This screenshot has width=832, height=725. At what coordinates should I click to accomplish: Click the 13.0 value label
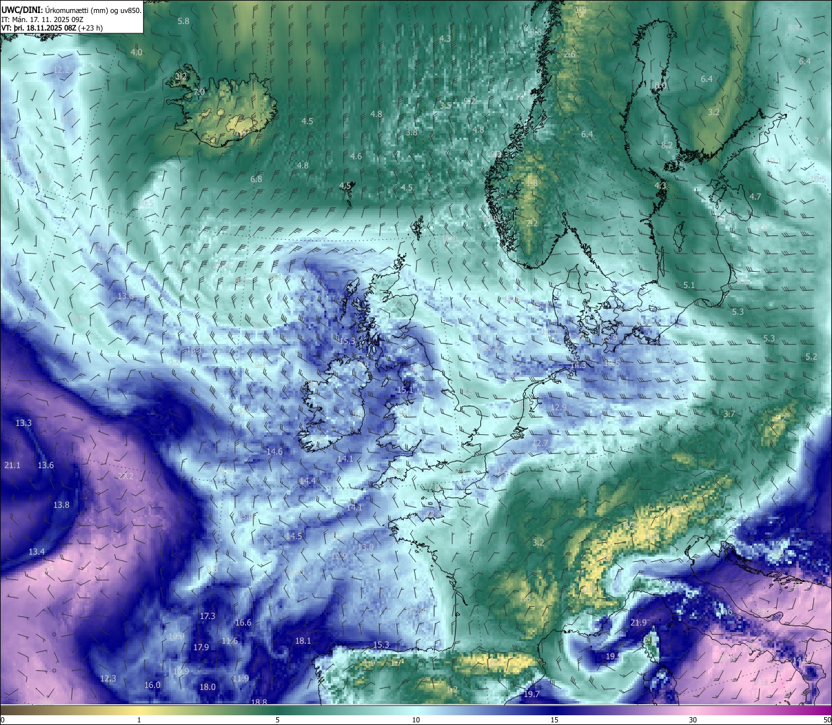pyautogui.click(x=365, y=547)
